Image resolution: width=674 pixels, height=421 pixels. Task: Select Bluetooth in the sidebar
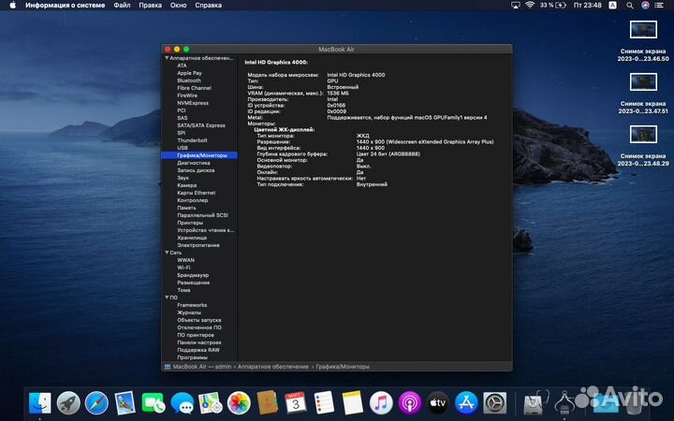point(189,80)
